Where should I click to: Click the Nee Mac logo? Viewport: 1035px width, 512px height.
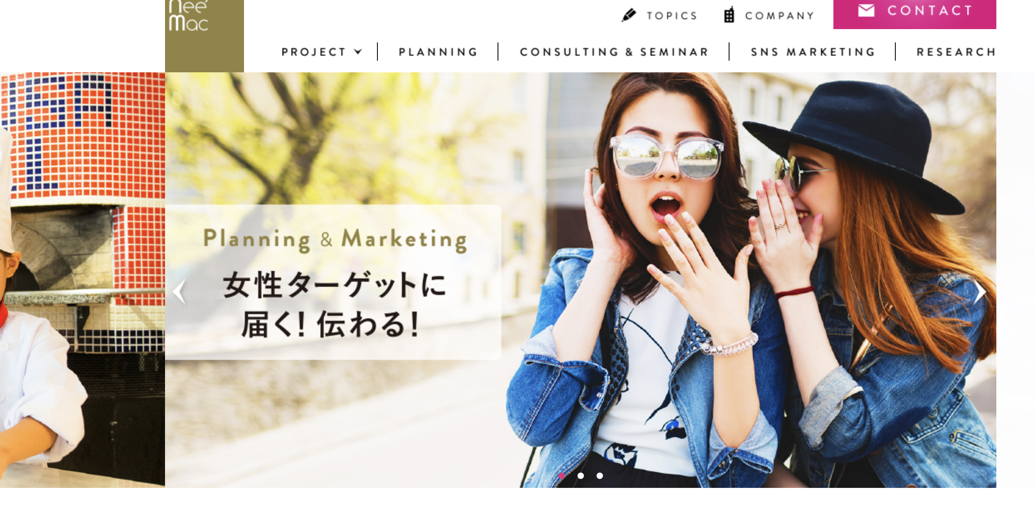pyautogui.click(x=204, y=36)
